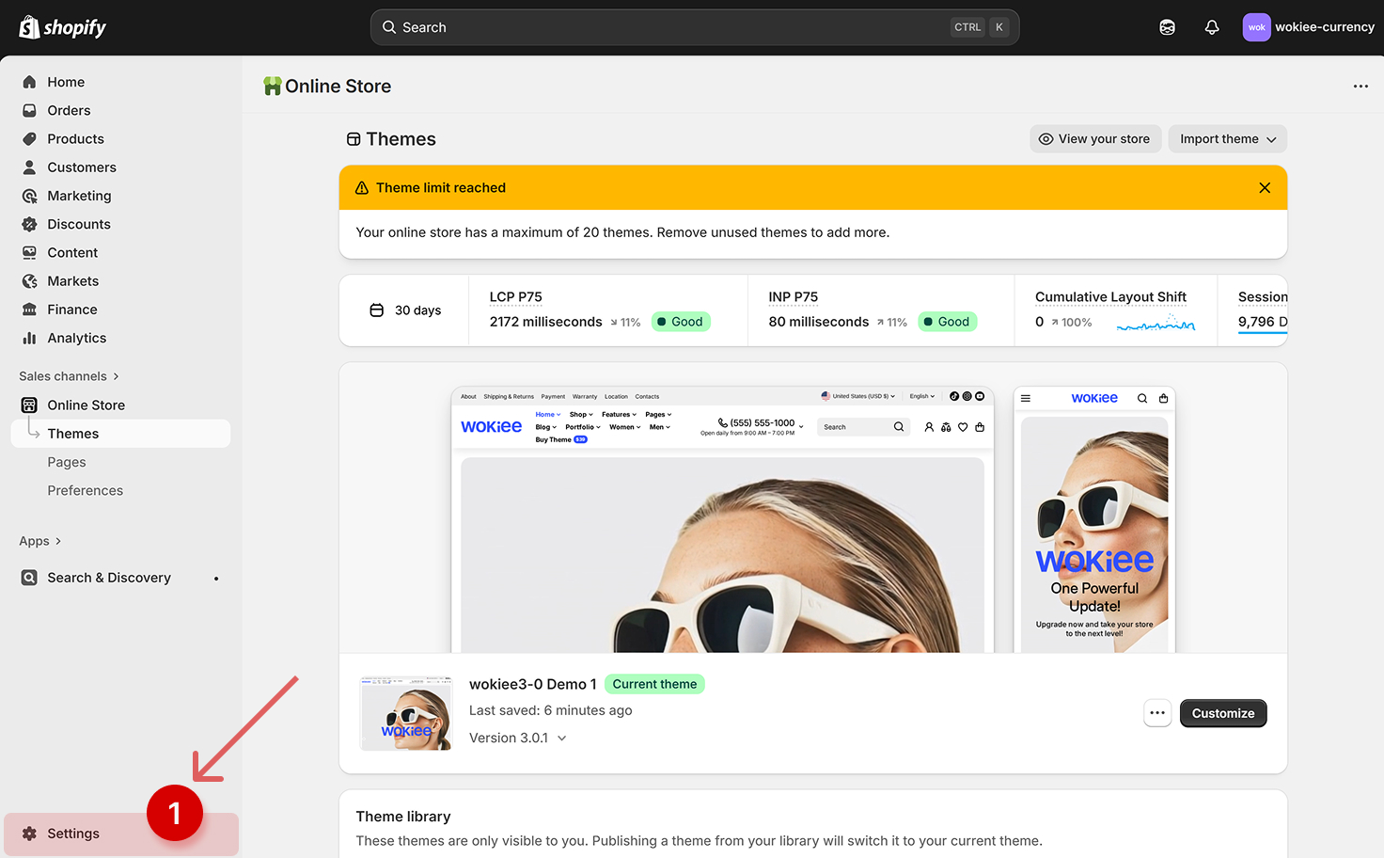This screenshot has width=1384, height=858.
Task: Open Search & Discovery app
Action: point(108,578)
